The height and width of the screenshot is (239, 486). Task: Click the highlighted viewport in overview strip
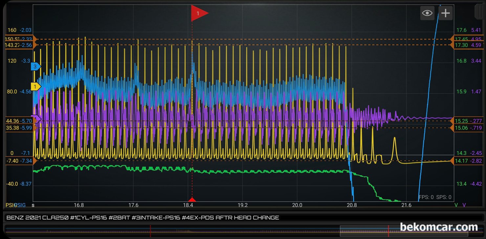coord(404,231)
